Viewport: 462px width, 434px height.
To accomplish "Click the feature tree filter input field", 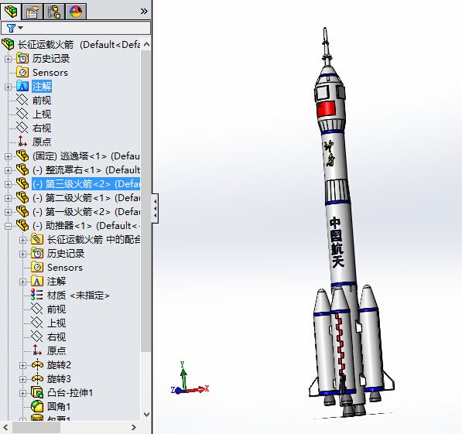I will tap(76, 28).
